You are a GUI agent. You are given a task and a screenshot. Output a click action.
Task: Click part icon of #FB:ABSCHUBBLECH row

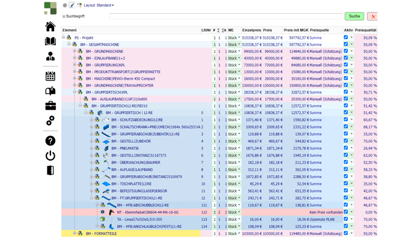(x=111, y=205)
